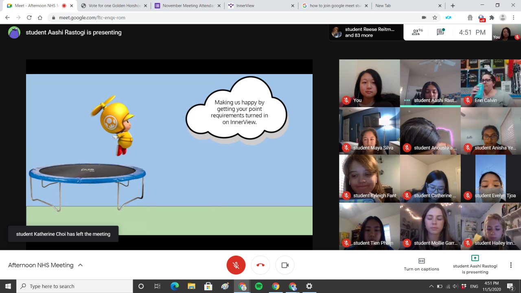Close the InnerView tab

(x=293, y=6)
